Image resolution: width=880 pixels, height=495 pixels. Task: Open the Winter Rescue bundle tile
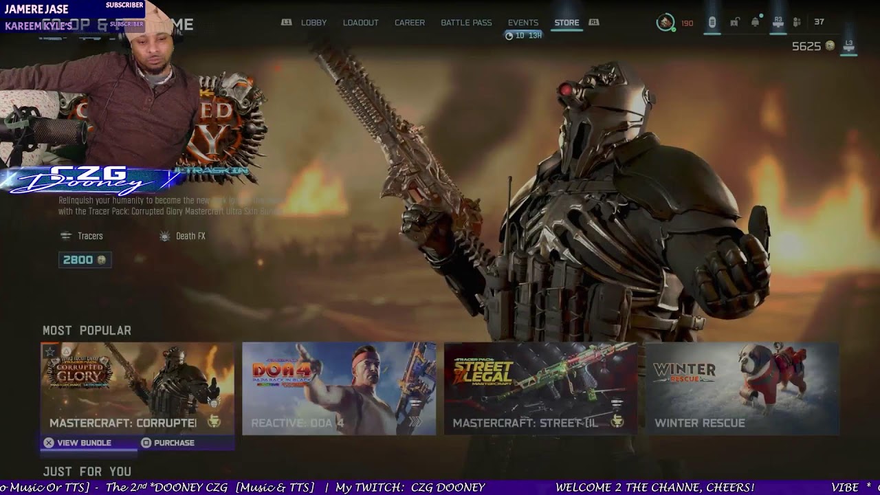tap(742, 388)
